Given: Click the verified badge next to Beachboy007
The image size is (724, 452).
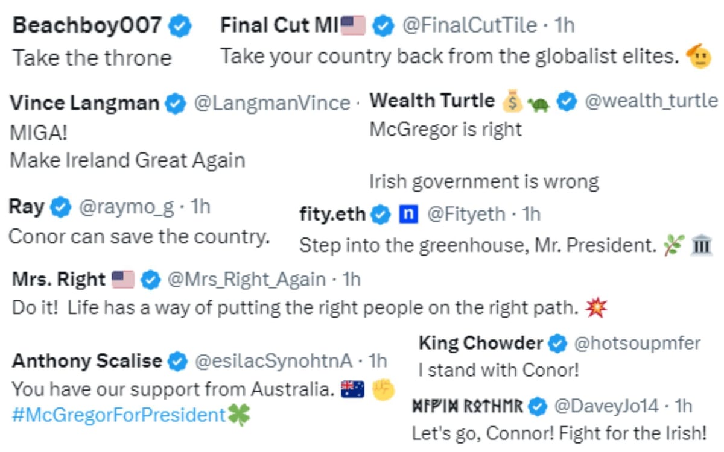Looking at the screenshot, I should 179,26.
